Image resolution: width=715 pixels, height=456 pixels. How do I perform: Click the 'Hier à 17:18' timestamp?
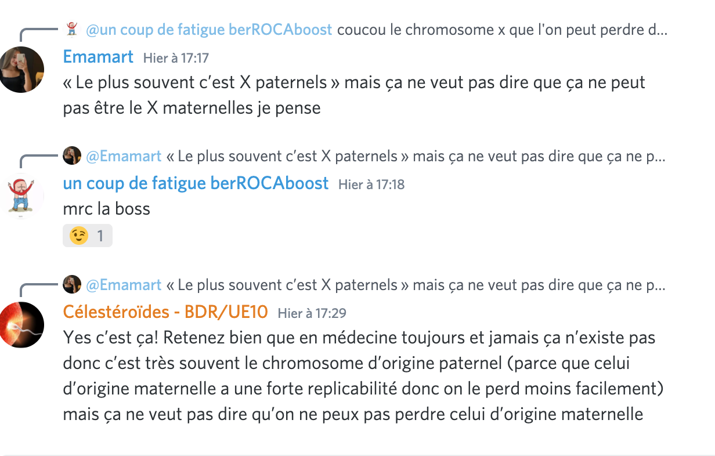tap(371, 185)
